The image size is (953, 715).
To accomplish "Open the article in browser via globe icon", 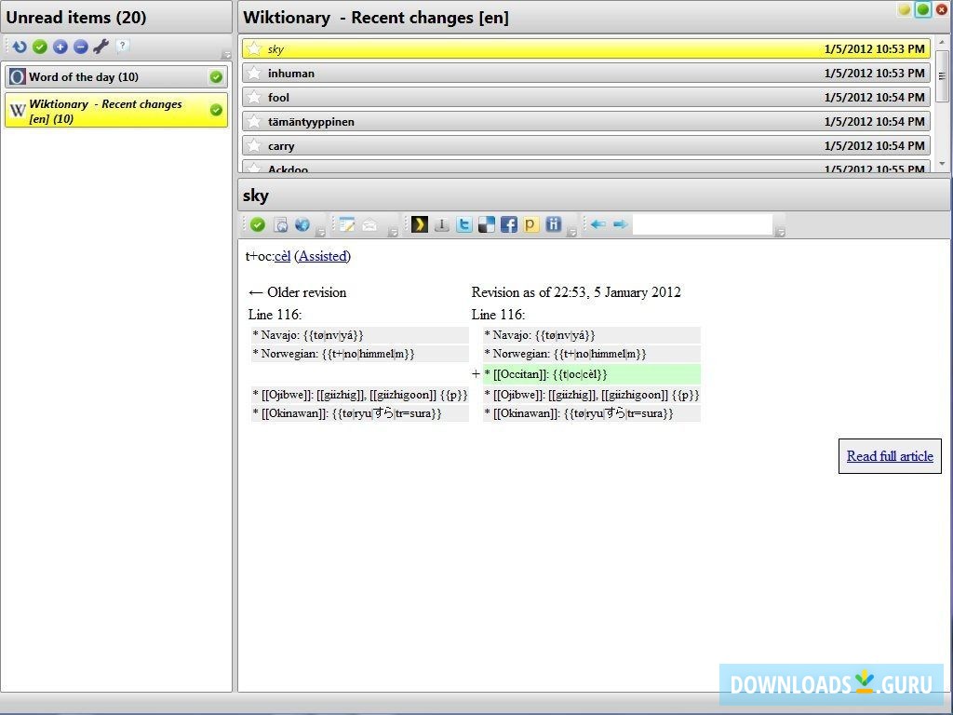I will click(x=302, y=223).
